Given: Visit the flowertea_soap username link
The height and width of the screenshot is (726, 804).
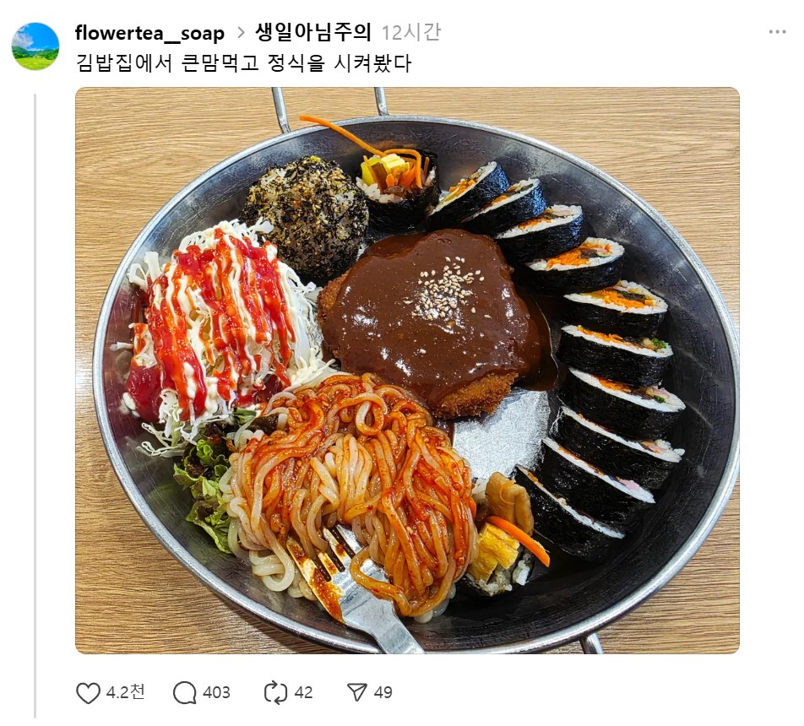Looking at the screenshot, I should tap(149, 33).
